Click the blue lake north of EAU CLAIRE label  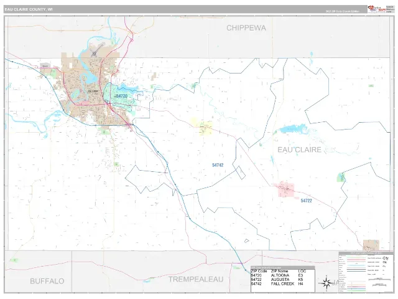tap(294, 129)
